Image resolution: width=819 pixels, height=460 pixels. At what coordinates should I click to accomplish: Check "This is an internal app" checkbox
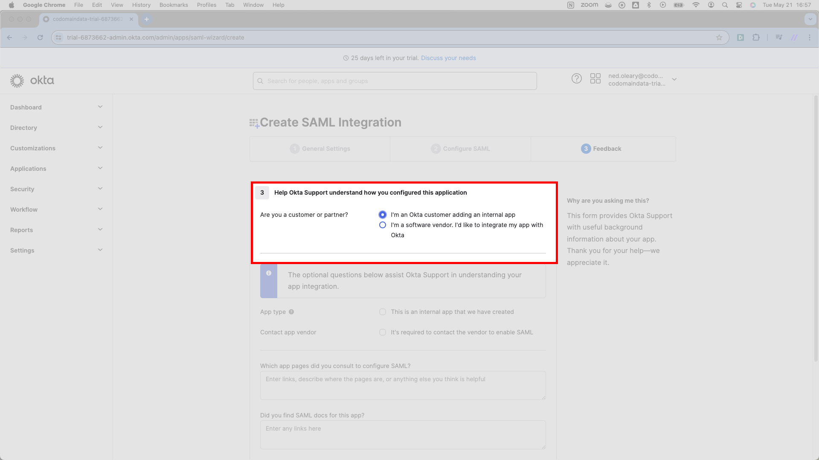point(383,312)
